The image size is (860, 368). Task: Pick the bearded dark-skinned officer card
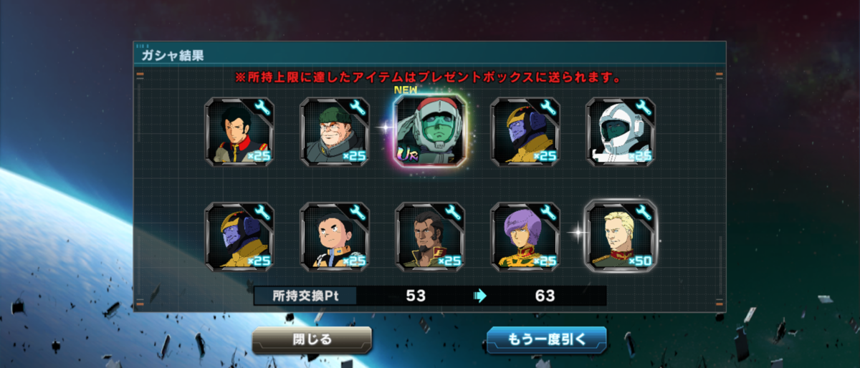pyautogui.click(x=430, y=236)
